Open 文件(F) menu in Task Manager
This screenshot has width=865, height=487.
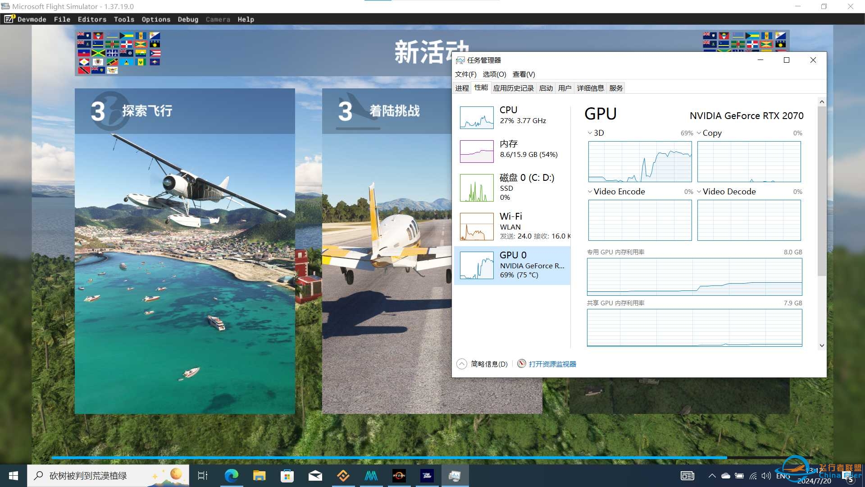pyautogui.click(x=465, y=74)
